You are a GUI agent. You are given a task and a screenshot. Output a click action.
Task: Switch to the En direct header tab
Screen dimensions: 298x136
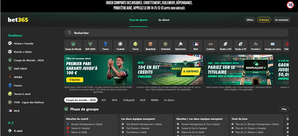[x=164, y=20]
